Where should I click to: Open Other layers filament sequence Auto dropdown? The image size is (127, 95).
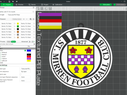pyautogui.click(x=25, y=81)
